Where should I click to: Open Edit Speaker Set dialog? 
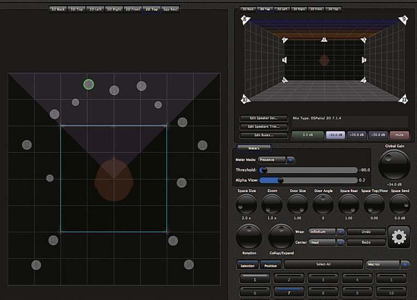coord(264,118)
